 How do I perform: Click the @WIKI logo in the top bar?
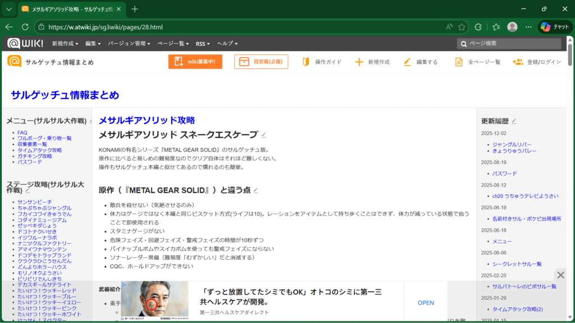(25, 43)
